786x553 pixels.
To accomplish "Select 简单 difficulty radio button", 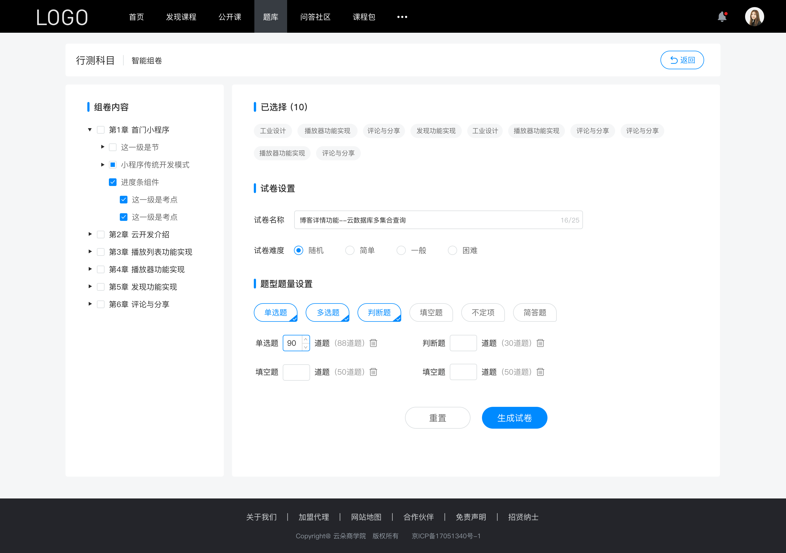I will [349, 250].
